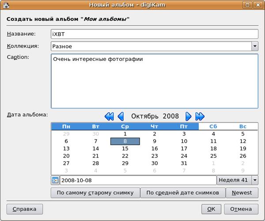Select October 14 in calendar
Viewport: 265px width, 221px height.
tap(96, 149)
